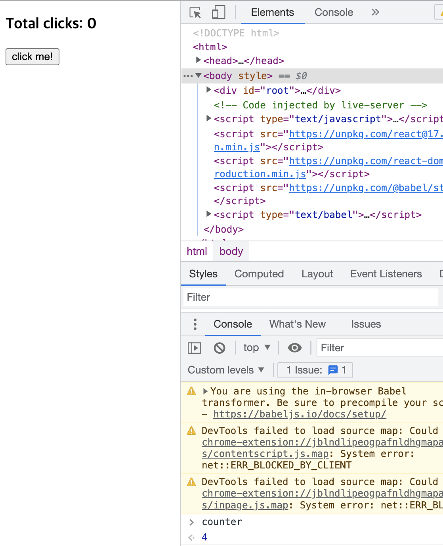
Task: Switch to the top Console tab
Action: click(x=334, y=12)
